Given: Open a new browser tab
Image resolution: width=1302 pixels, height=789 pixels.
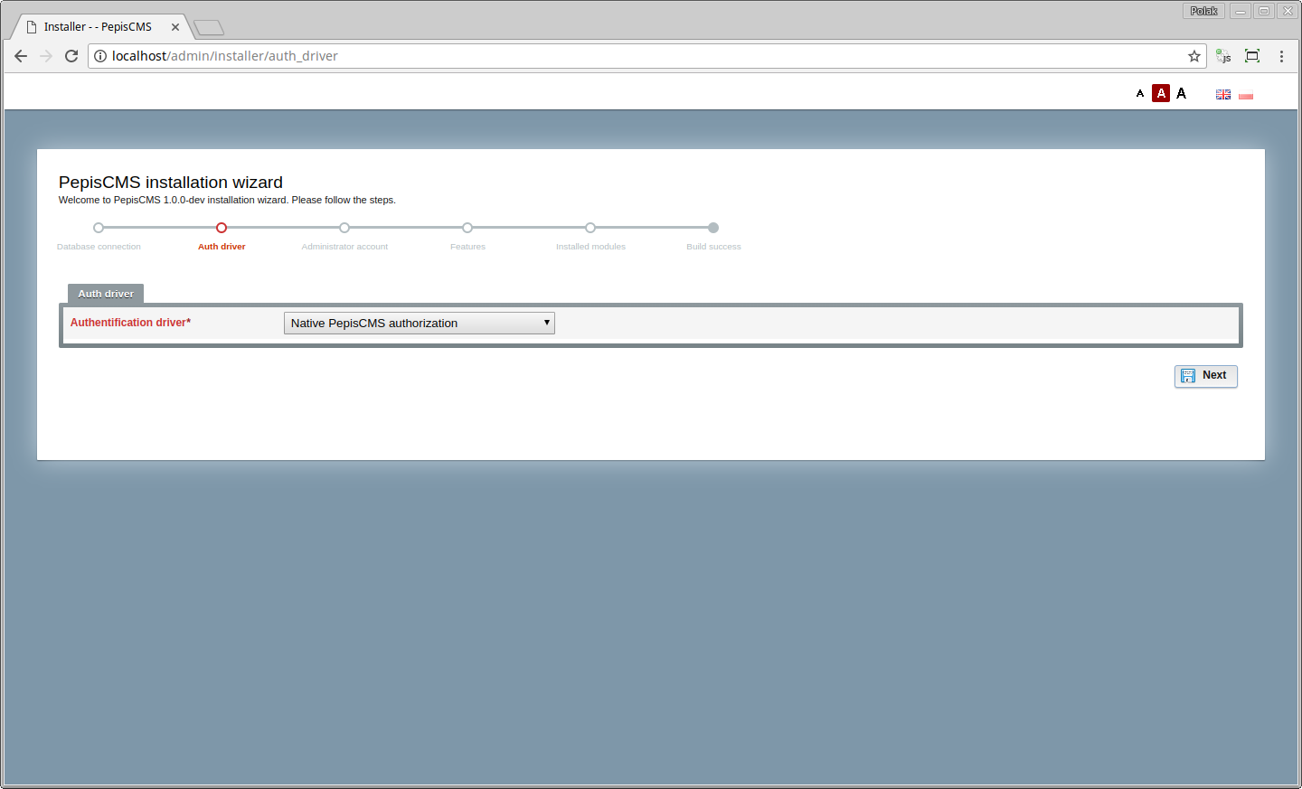Looking at the screenshot, I should pos(209,28).
